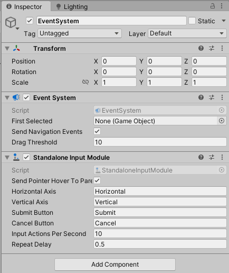Screen dimensions: 229x273
Task: Select the Inspector tab
Action: point(24,7)
